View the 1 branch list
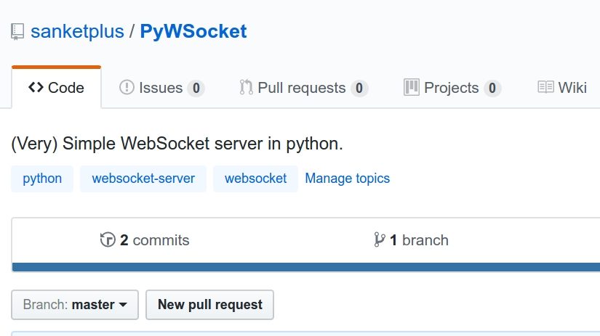 tap(411, 240)
